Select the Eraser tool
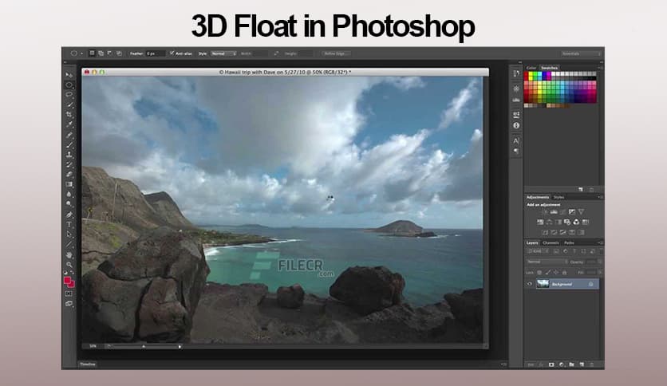667x386 pixels. pos(69,175)
